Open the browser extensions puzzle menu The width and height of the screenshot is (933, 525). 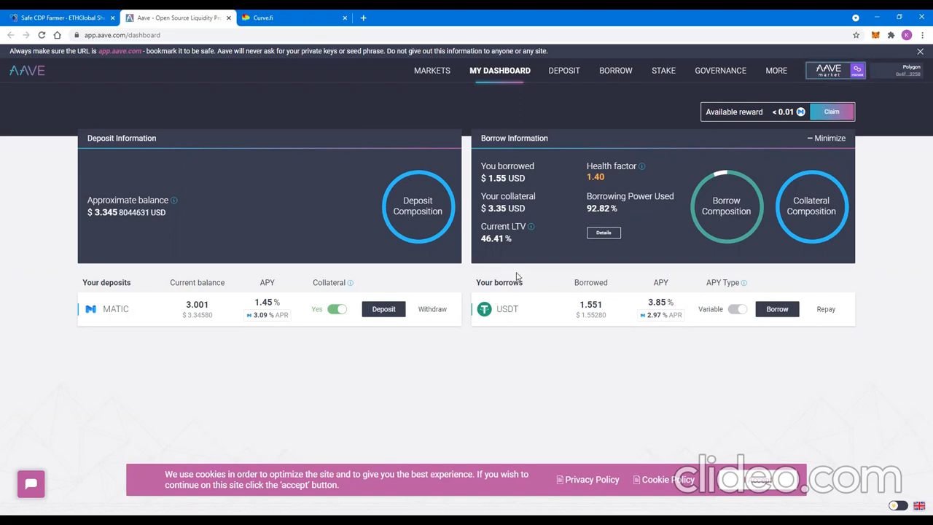point(891,35)
